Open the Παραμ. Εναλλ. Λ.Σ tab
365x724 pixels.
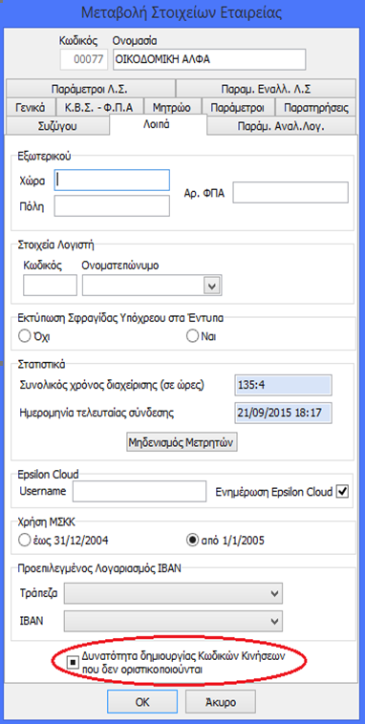click(x=266, y=88)
